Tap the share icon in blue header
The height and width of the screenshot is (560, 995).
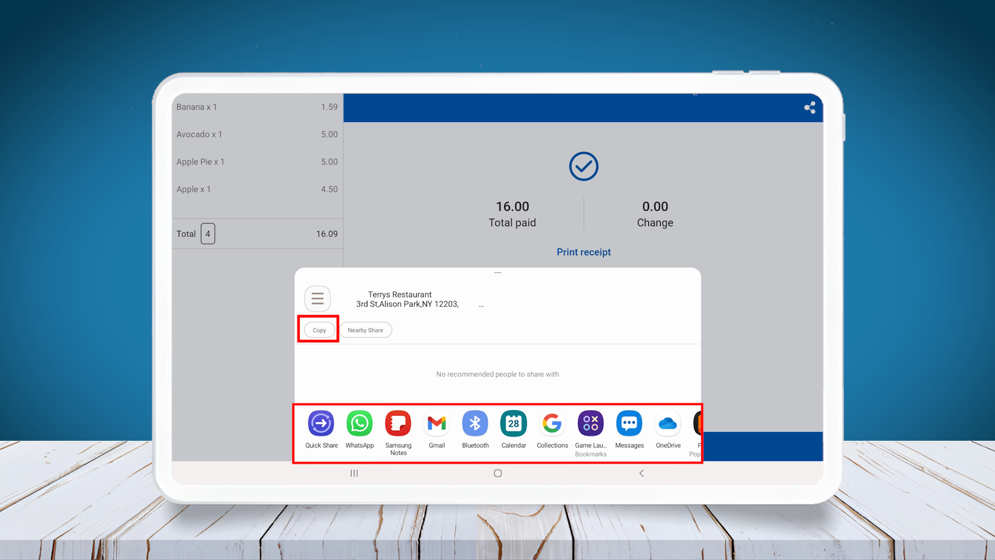point(809,107)
